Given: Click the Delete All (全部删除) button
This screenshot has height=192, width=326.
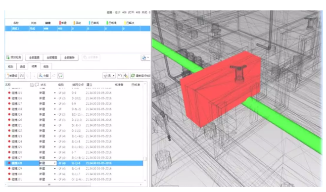Looking at the screenshot, I should tap(69, 57).
